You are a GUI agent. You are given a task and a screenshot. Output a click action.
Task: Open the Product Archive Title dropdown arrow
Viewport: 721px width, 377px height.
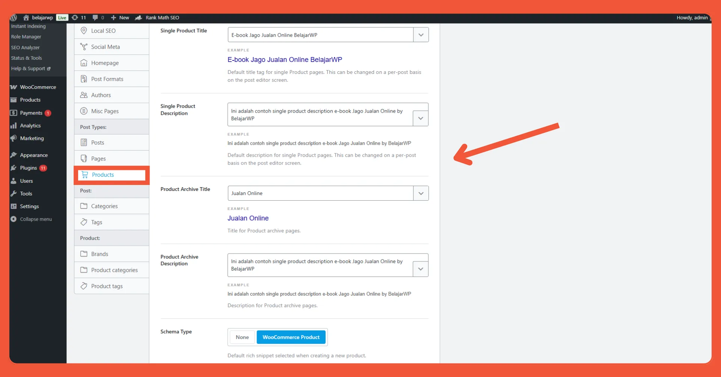pos(421,193)
